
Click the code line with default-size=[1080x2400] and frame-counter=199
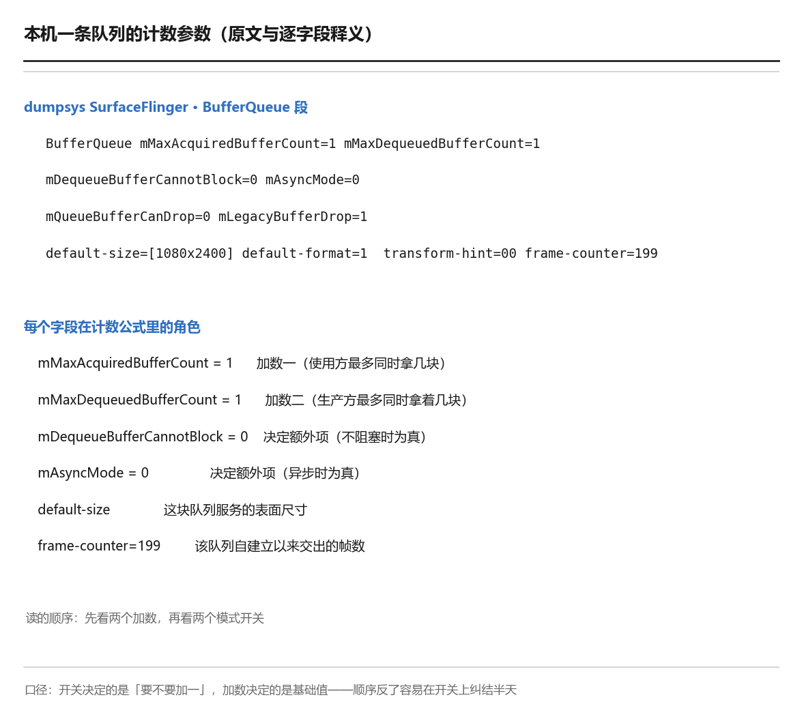(352, 254)
